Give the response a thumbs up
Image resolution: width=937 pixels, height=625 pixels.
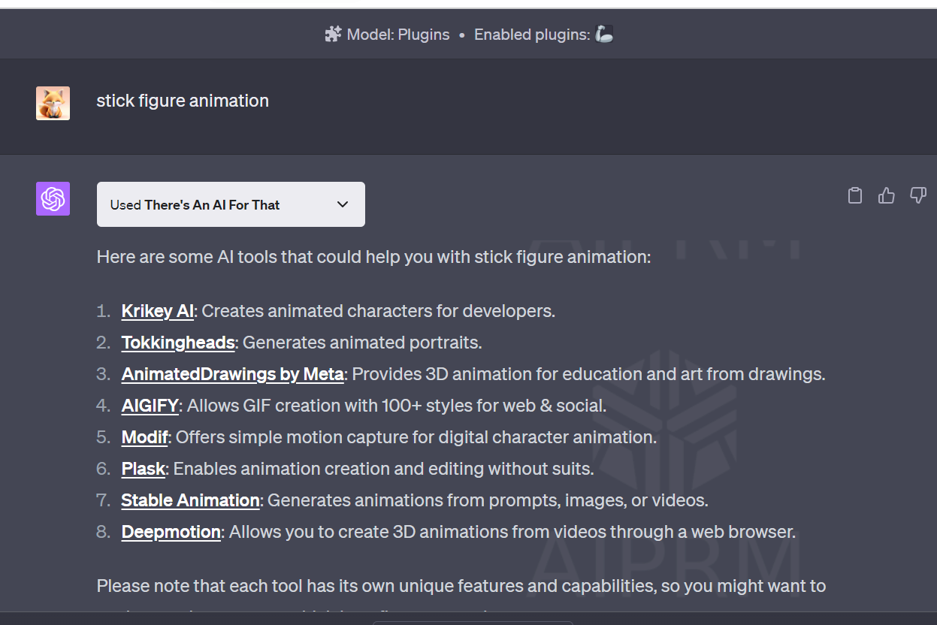click(887, 196)
